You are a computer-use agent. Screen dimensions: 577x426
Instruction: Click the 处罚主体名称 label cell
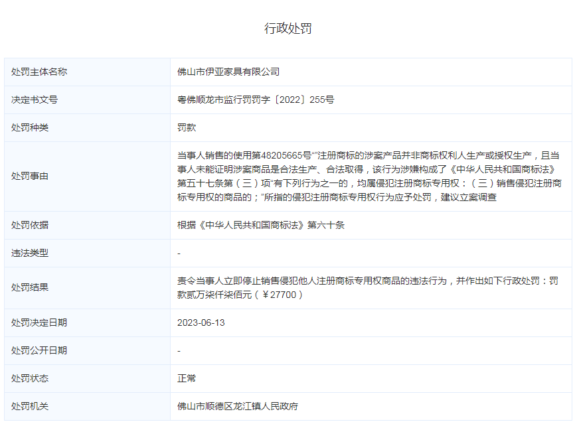pyautogui.click(x=39, y=72)
